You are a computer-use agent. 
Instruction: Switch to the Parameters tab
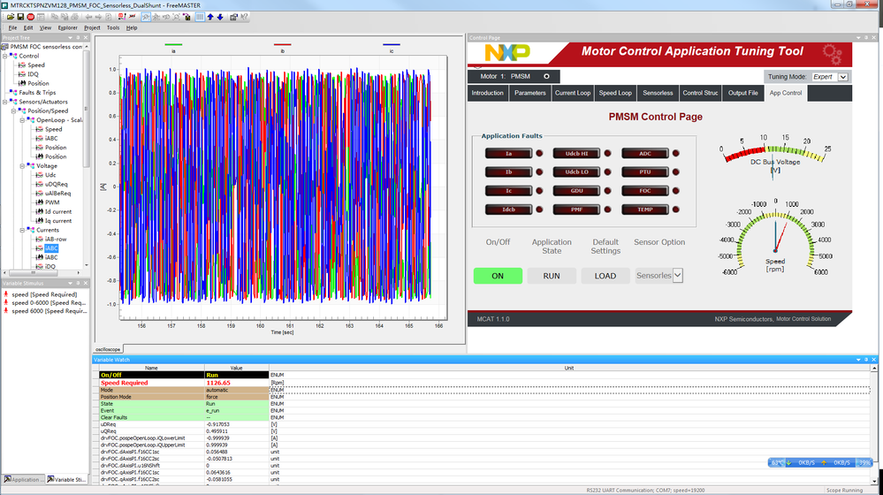(530, 94)
